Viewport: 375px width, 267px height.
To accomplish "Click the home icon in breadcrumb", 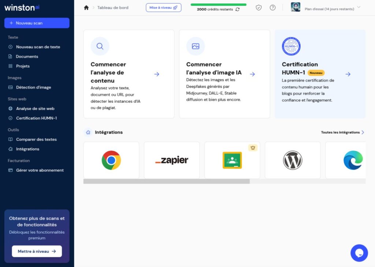I will tap(86, 8).
